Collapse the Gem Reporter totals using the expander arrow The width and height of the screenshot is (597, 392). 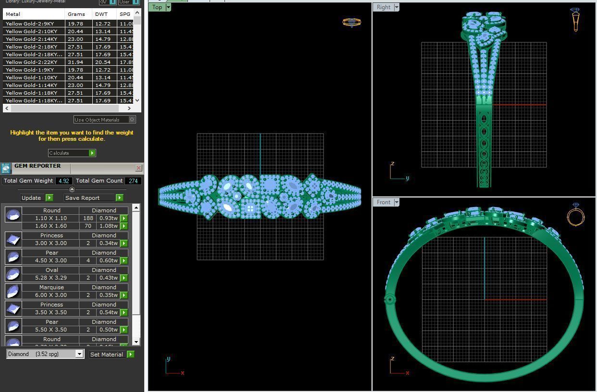tap(72, 189)
